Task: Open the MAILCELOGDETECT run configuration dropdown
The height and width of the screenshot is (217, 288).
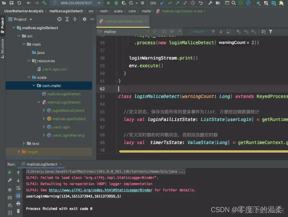Action: tap(76, 3)
